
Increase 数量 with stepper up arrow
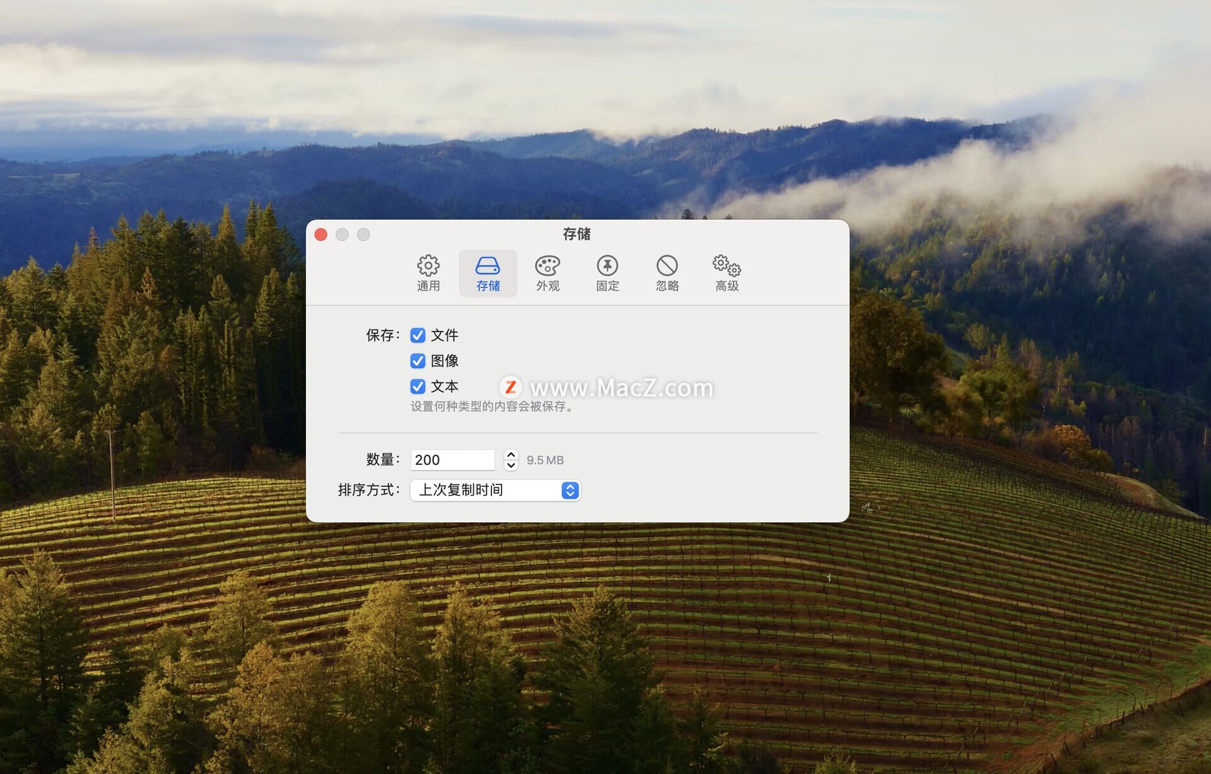511,455
